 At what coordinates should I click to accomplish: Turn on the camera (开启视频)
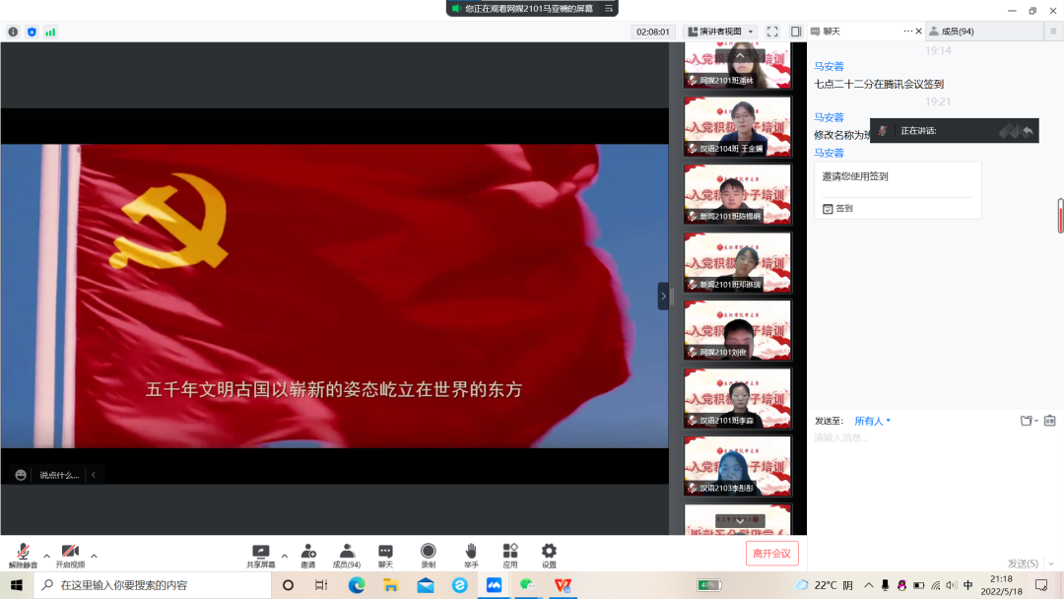70,552
